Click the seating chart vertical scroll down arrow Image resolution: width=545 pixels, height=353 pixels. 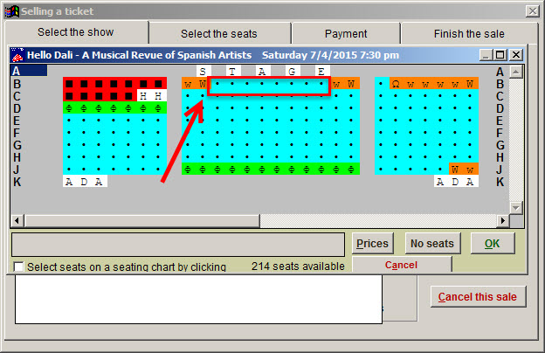point(516,208)
